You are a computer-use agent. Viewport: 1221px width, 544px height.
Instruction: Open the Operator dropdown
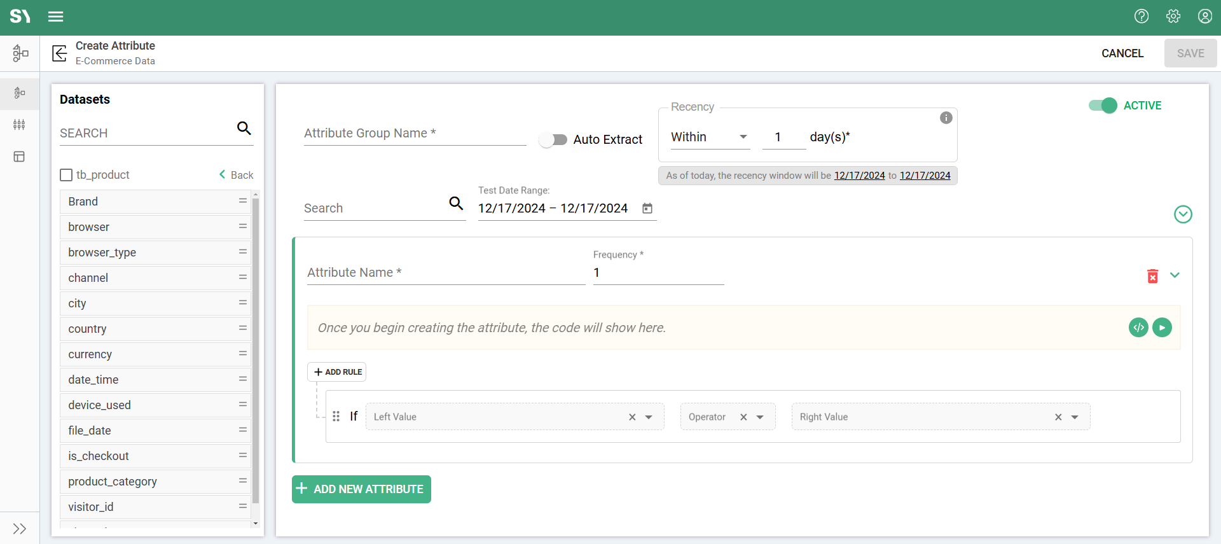click(x=760, y=417)
